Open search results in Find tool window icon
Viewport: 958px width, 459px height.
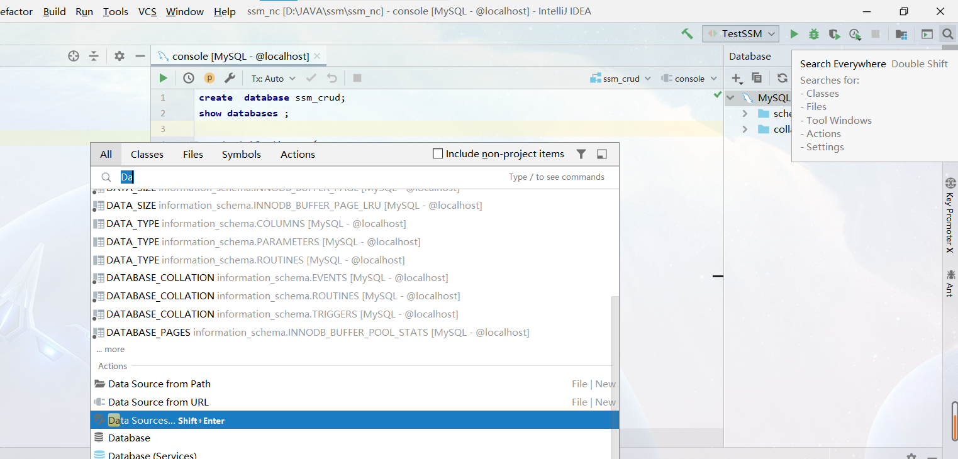[x=602, y=154]
